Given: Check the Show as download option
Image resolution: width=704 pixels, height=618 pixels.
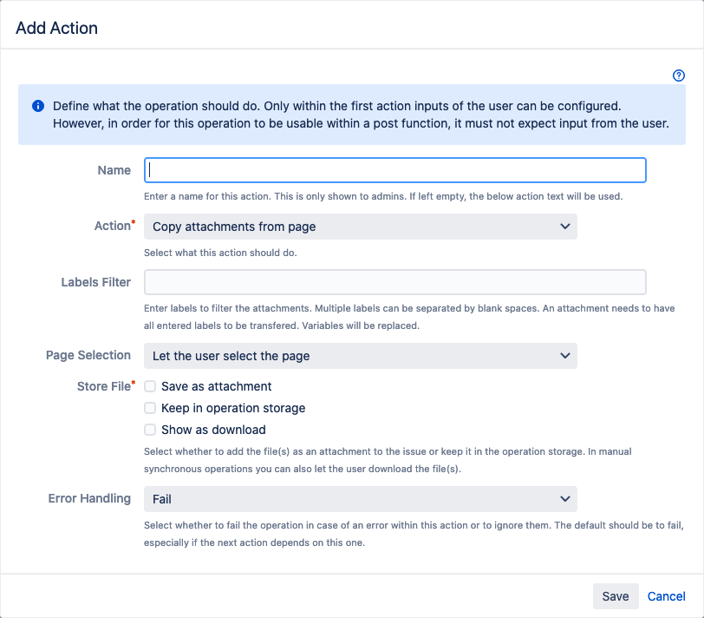Looking at the screenshot, I should point(150,430).
